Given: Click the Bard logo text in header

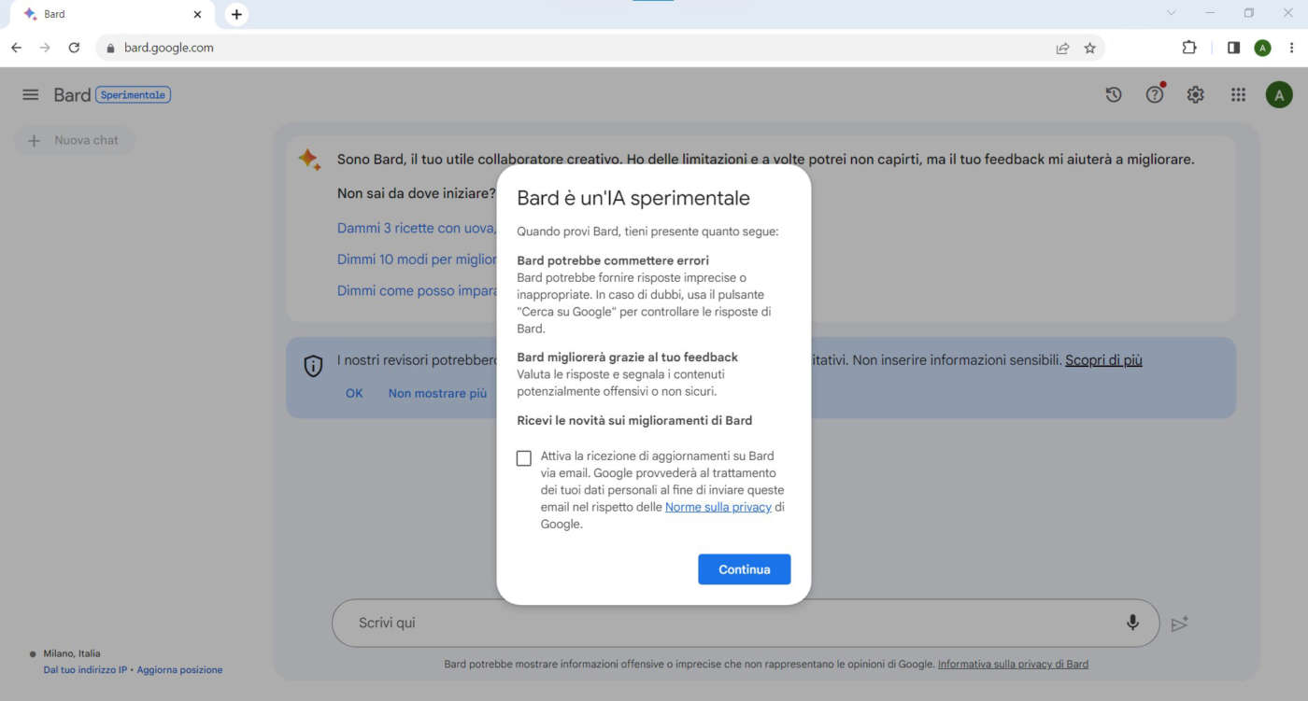Looking at the screenshot, I should (72, 95).
